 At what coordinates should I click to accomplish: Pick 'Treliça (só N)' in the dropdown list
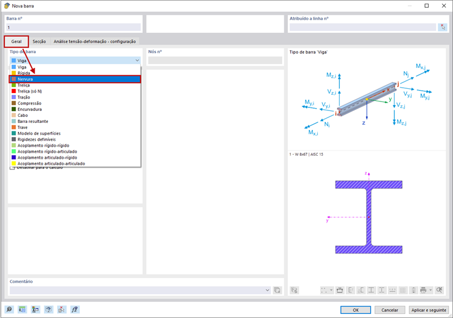coord(75,91)
